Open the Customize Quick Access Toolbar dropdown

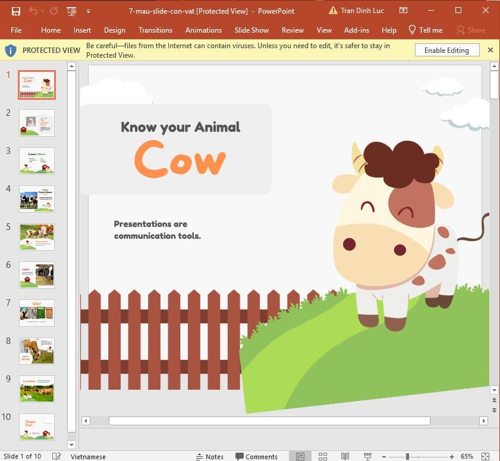[x=88, y=11]
